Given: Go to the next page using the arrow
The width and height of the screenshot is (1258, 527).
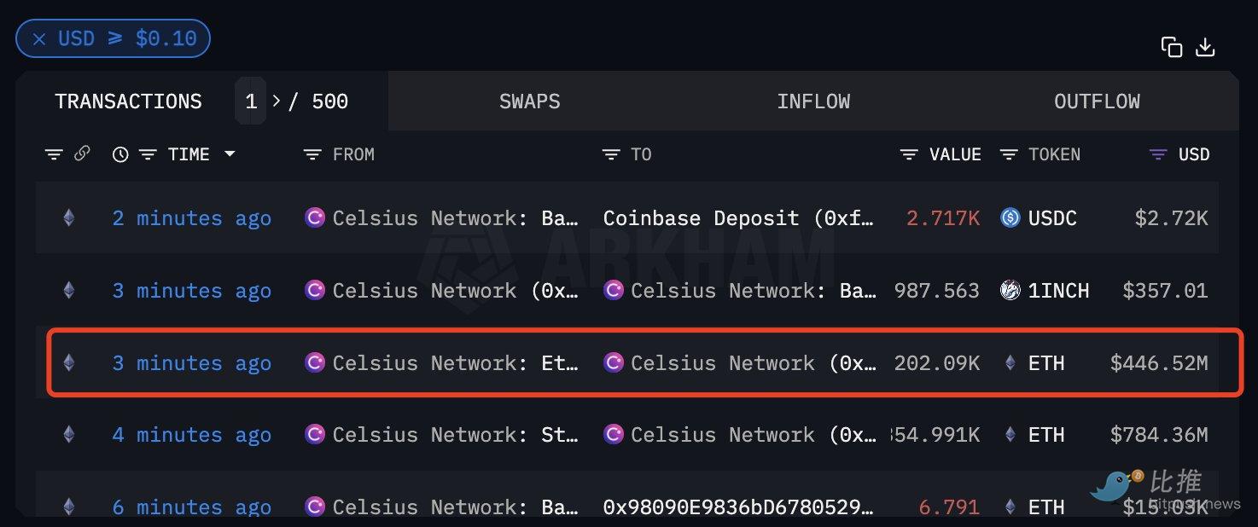Looking at the screenshot, I should tap(276, 101).
